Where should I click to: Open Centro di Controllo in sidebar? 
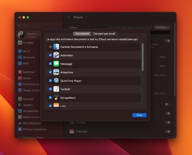28,117
